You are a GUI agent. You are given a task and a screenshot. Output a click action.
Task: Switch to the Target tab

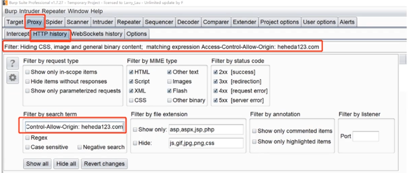[x=15, y=22]
